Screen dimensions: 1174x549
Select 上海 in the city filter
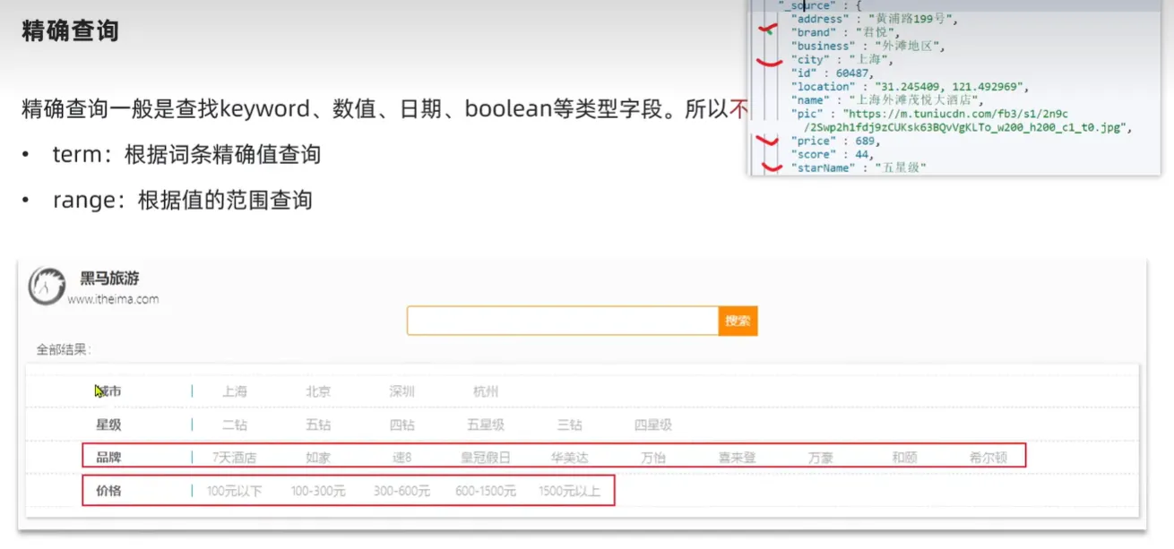click(x=235, y=391)
